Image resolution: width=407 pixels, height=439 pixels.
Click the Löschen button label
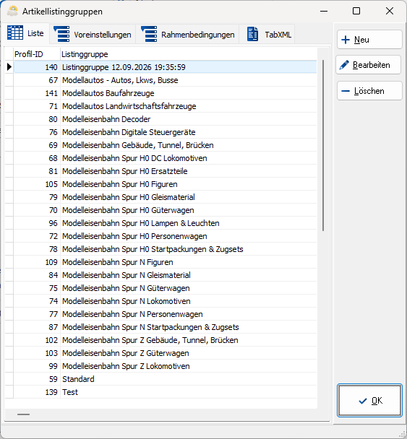[x=369, y=91]
